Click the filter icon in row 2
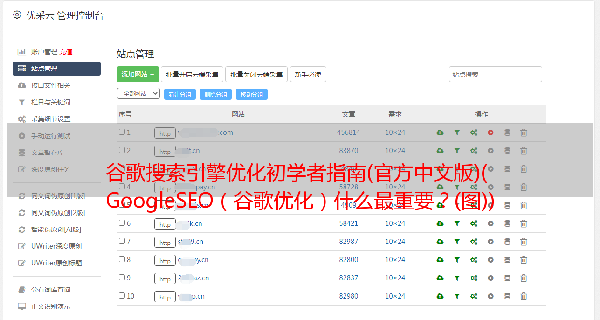 pyautogui.click(x=457, y=151)
